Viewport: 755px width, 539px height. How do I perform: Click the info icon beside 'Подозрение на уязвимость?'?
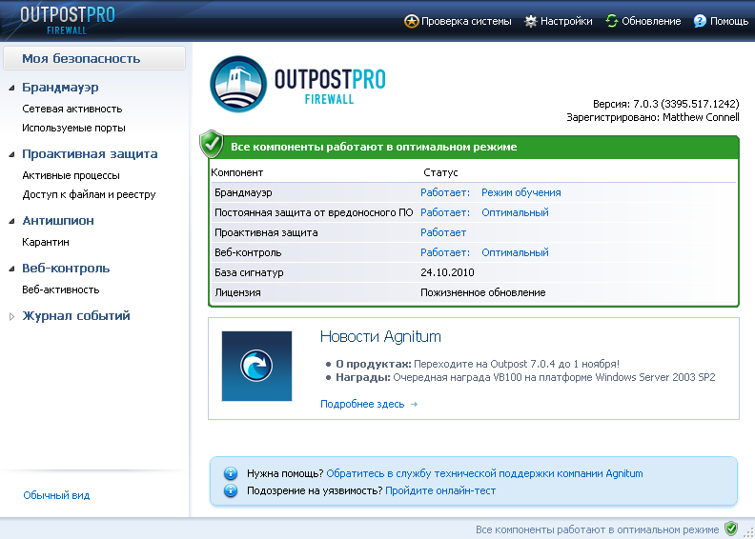click(x=230, y=490)
